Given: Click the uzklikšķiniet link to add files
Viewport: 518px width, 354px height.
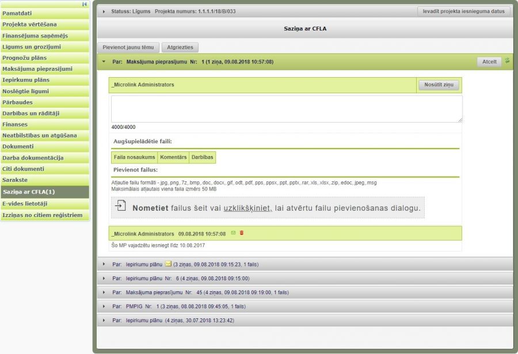Looking at the screenshot, I should pos(247,208).
